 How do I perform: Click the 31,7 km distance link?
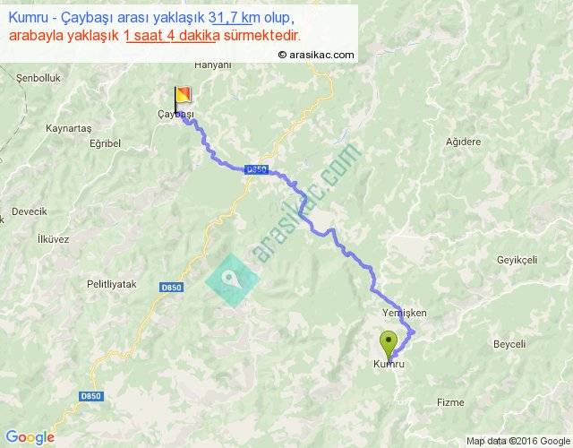click(231, 18)
